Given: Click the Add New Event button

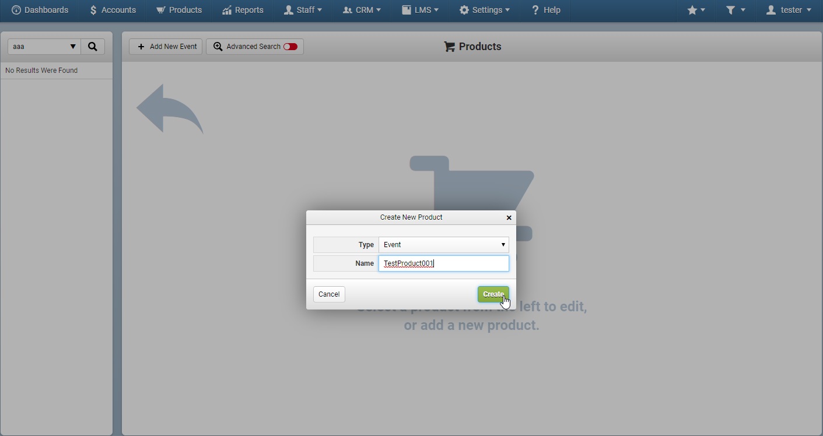Looking at the screenshot, I should click(x=166, y=47).
